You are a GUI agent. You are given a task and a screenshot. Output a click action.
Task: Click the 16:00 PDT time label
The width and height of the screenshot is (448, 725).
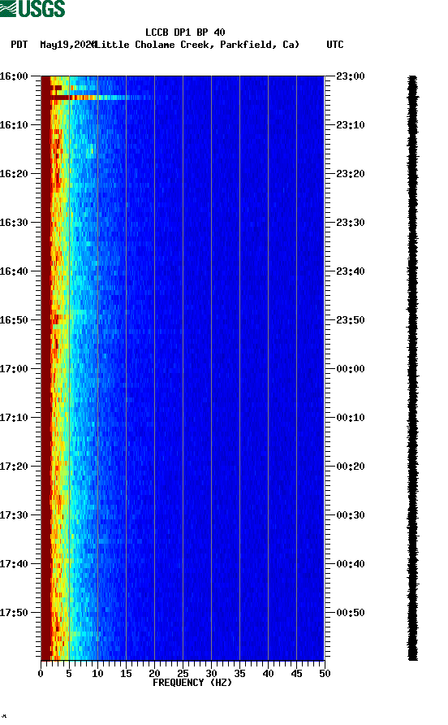14,76
